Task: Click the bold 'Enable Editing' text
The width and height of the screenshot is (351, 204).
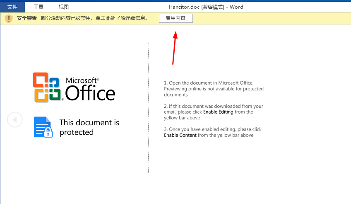Action: [218, 112]
